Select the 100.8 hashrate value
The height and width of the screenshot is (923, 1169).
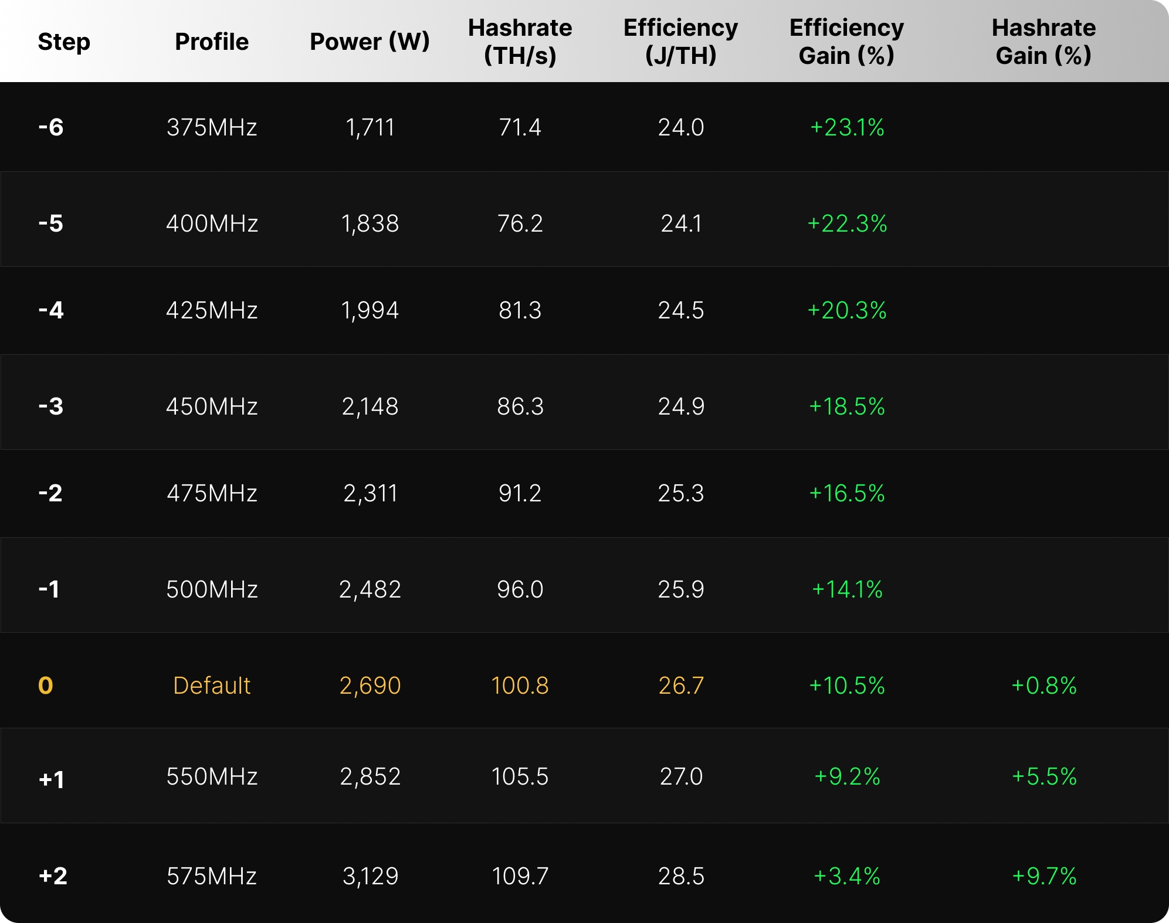tap(520, 686)
